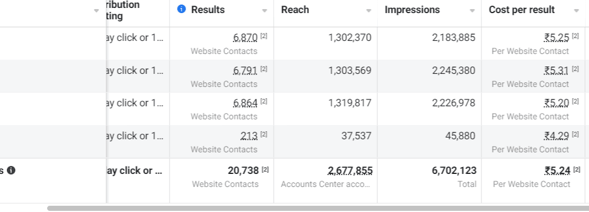Click the attribution text in the 6,870 row

(135, 38)
